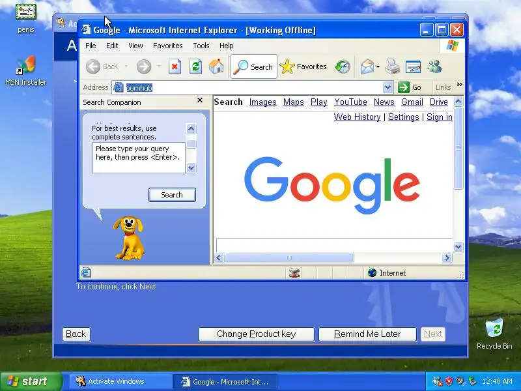The height and width of the screenshot is (391, 521).
Task: Open the Mail dropdown arrow
Action: click(x=378, y=67)
